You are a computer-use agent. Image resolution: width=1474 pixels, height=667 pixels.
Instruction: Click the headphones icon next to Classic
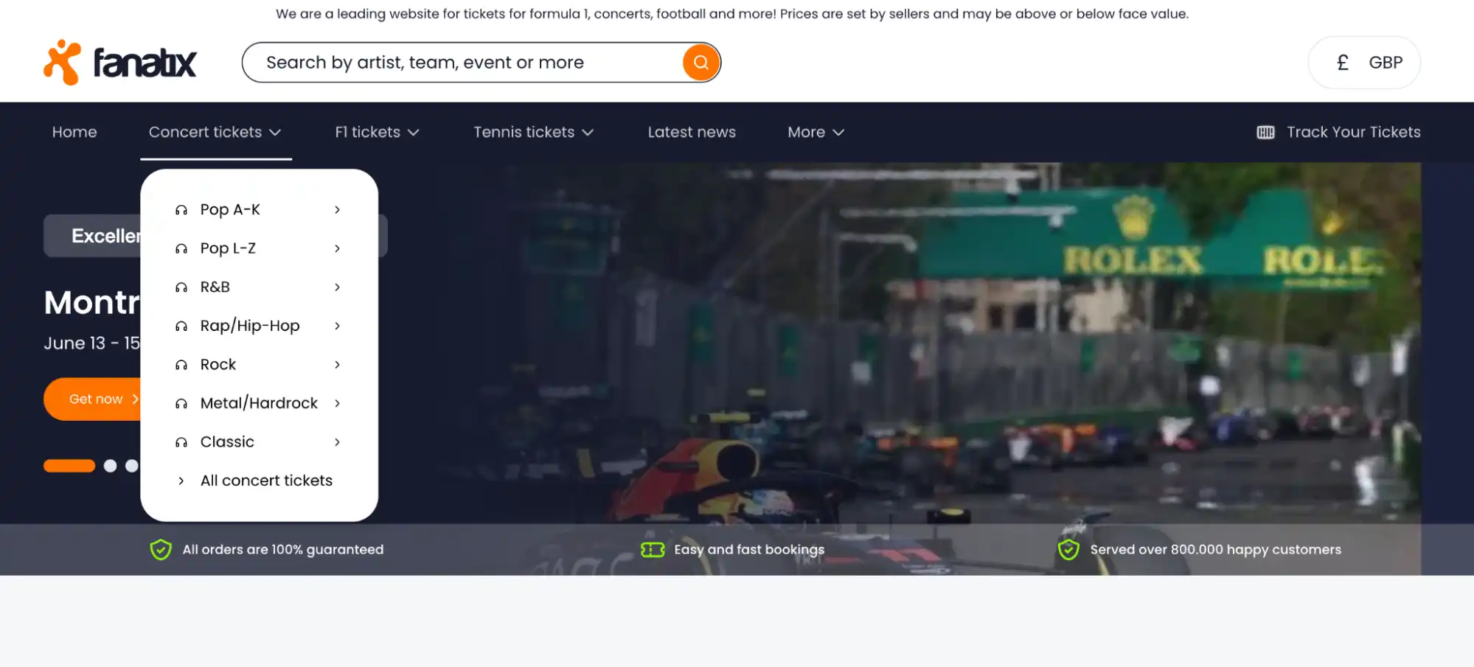pyautogui.click(x=181, y=441)
